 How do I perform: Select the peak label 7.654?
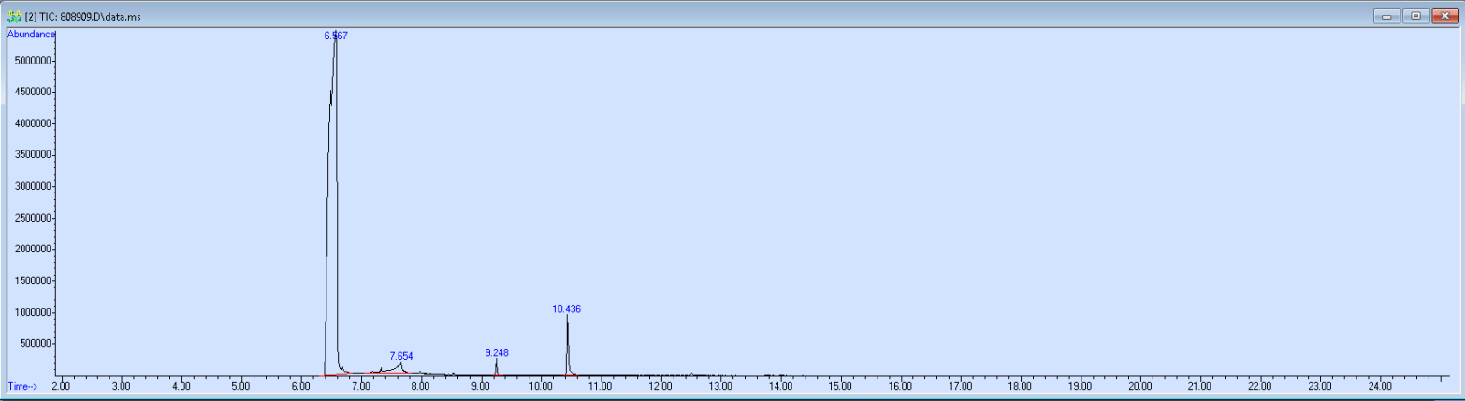(x=401, y=356)
